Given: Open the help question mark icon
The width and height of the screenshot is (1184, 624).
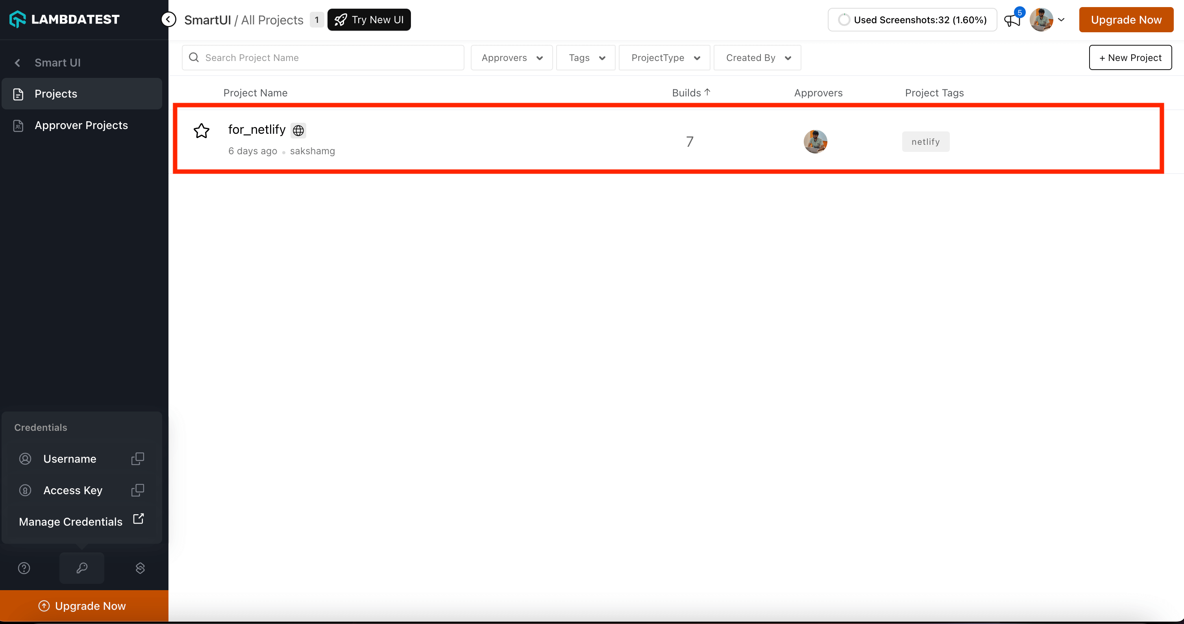Looking at the screenshot, I should [24, 568].
